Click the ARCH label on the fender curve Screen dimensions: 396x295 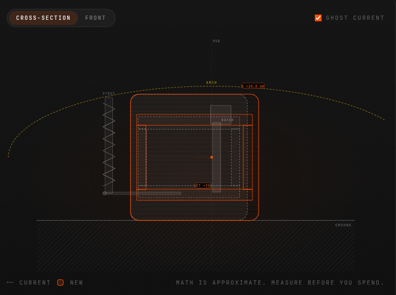[211, 83]
